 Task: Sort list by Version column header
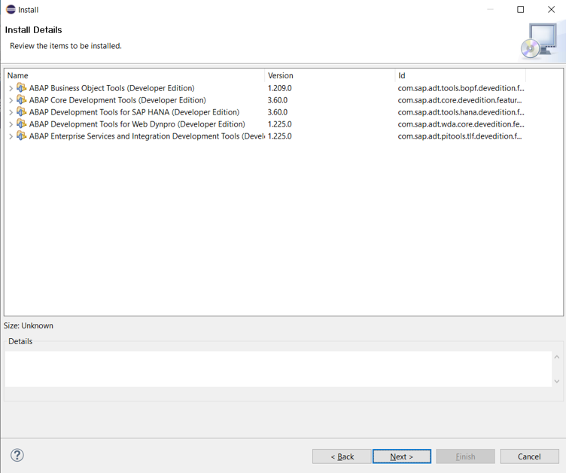330,75
